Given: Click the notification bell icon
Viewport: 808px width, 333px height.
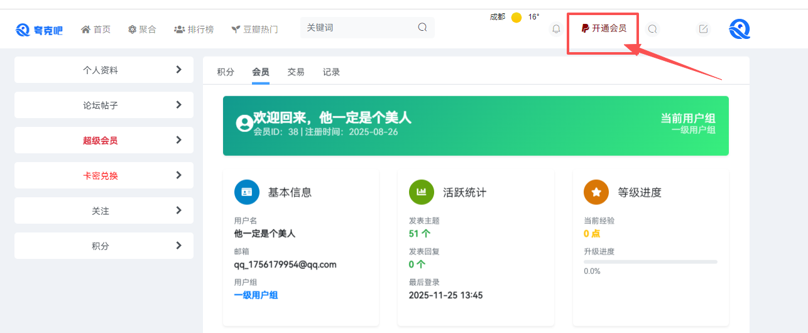Looking at the screenshot, I should 556,29.
